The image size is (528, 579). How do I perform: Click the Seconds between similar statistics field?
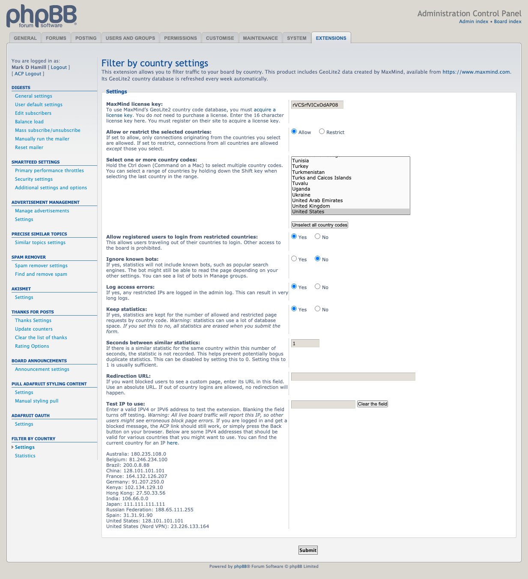point(305,343)
